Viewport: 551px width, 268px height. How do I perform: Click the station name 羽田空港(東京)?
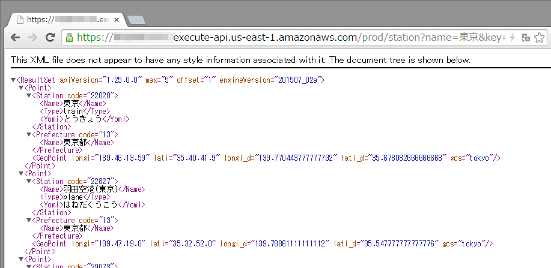point(91,189)
